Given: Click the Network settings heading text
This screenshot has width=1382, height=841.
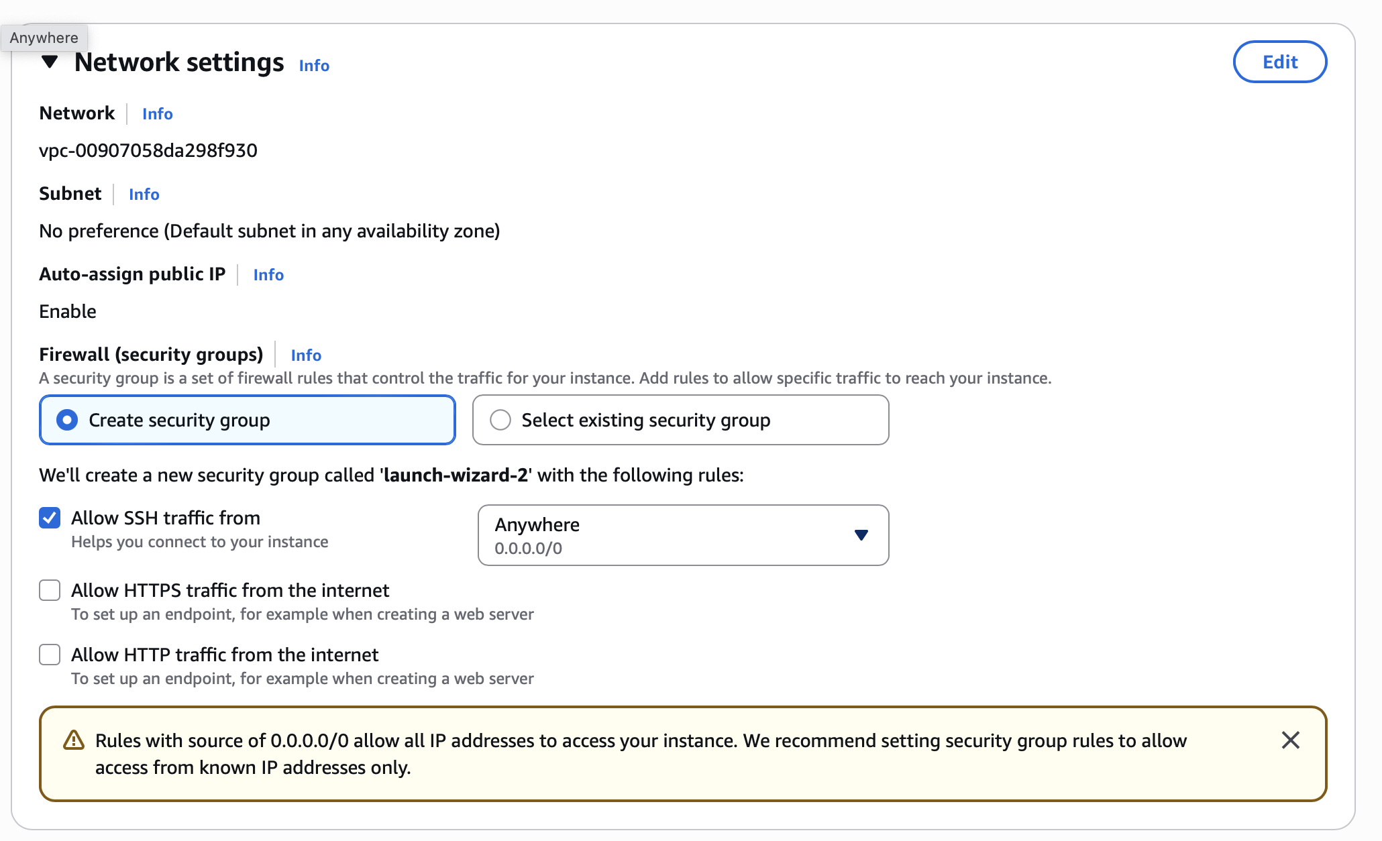Looking at the screenshot, I should (x=179, y=62).
